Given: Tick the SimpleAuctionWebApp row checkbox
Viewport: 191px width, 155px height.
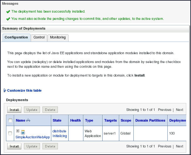Looking at the screenshot, I should coord(10,133).
